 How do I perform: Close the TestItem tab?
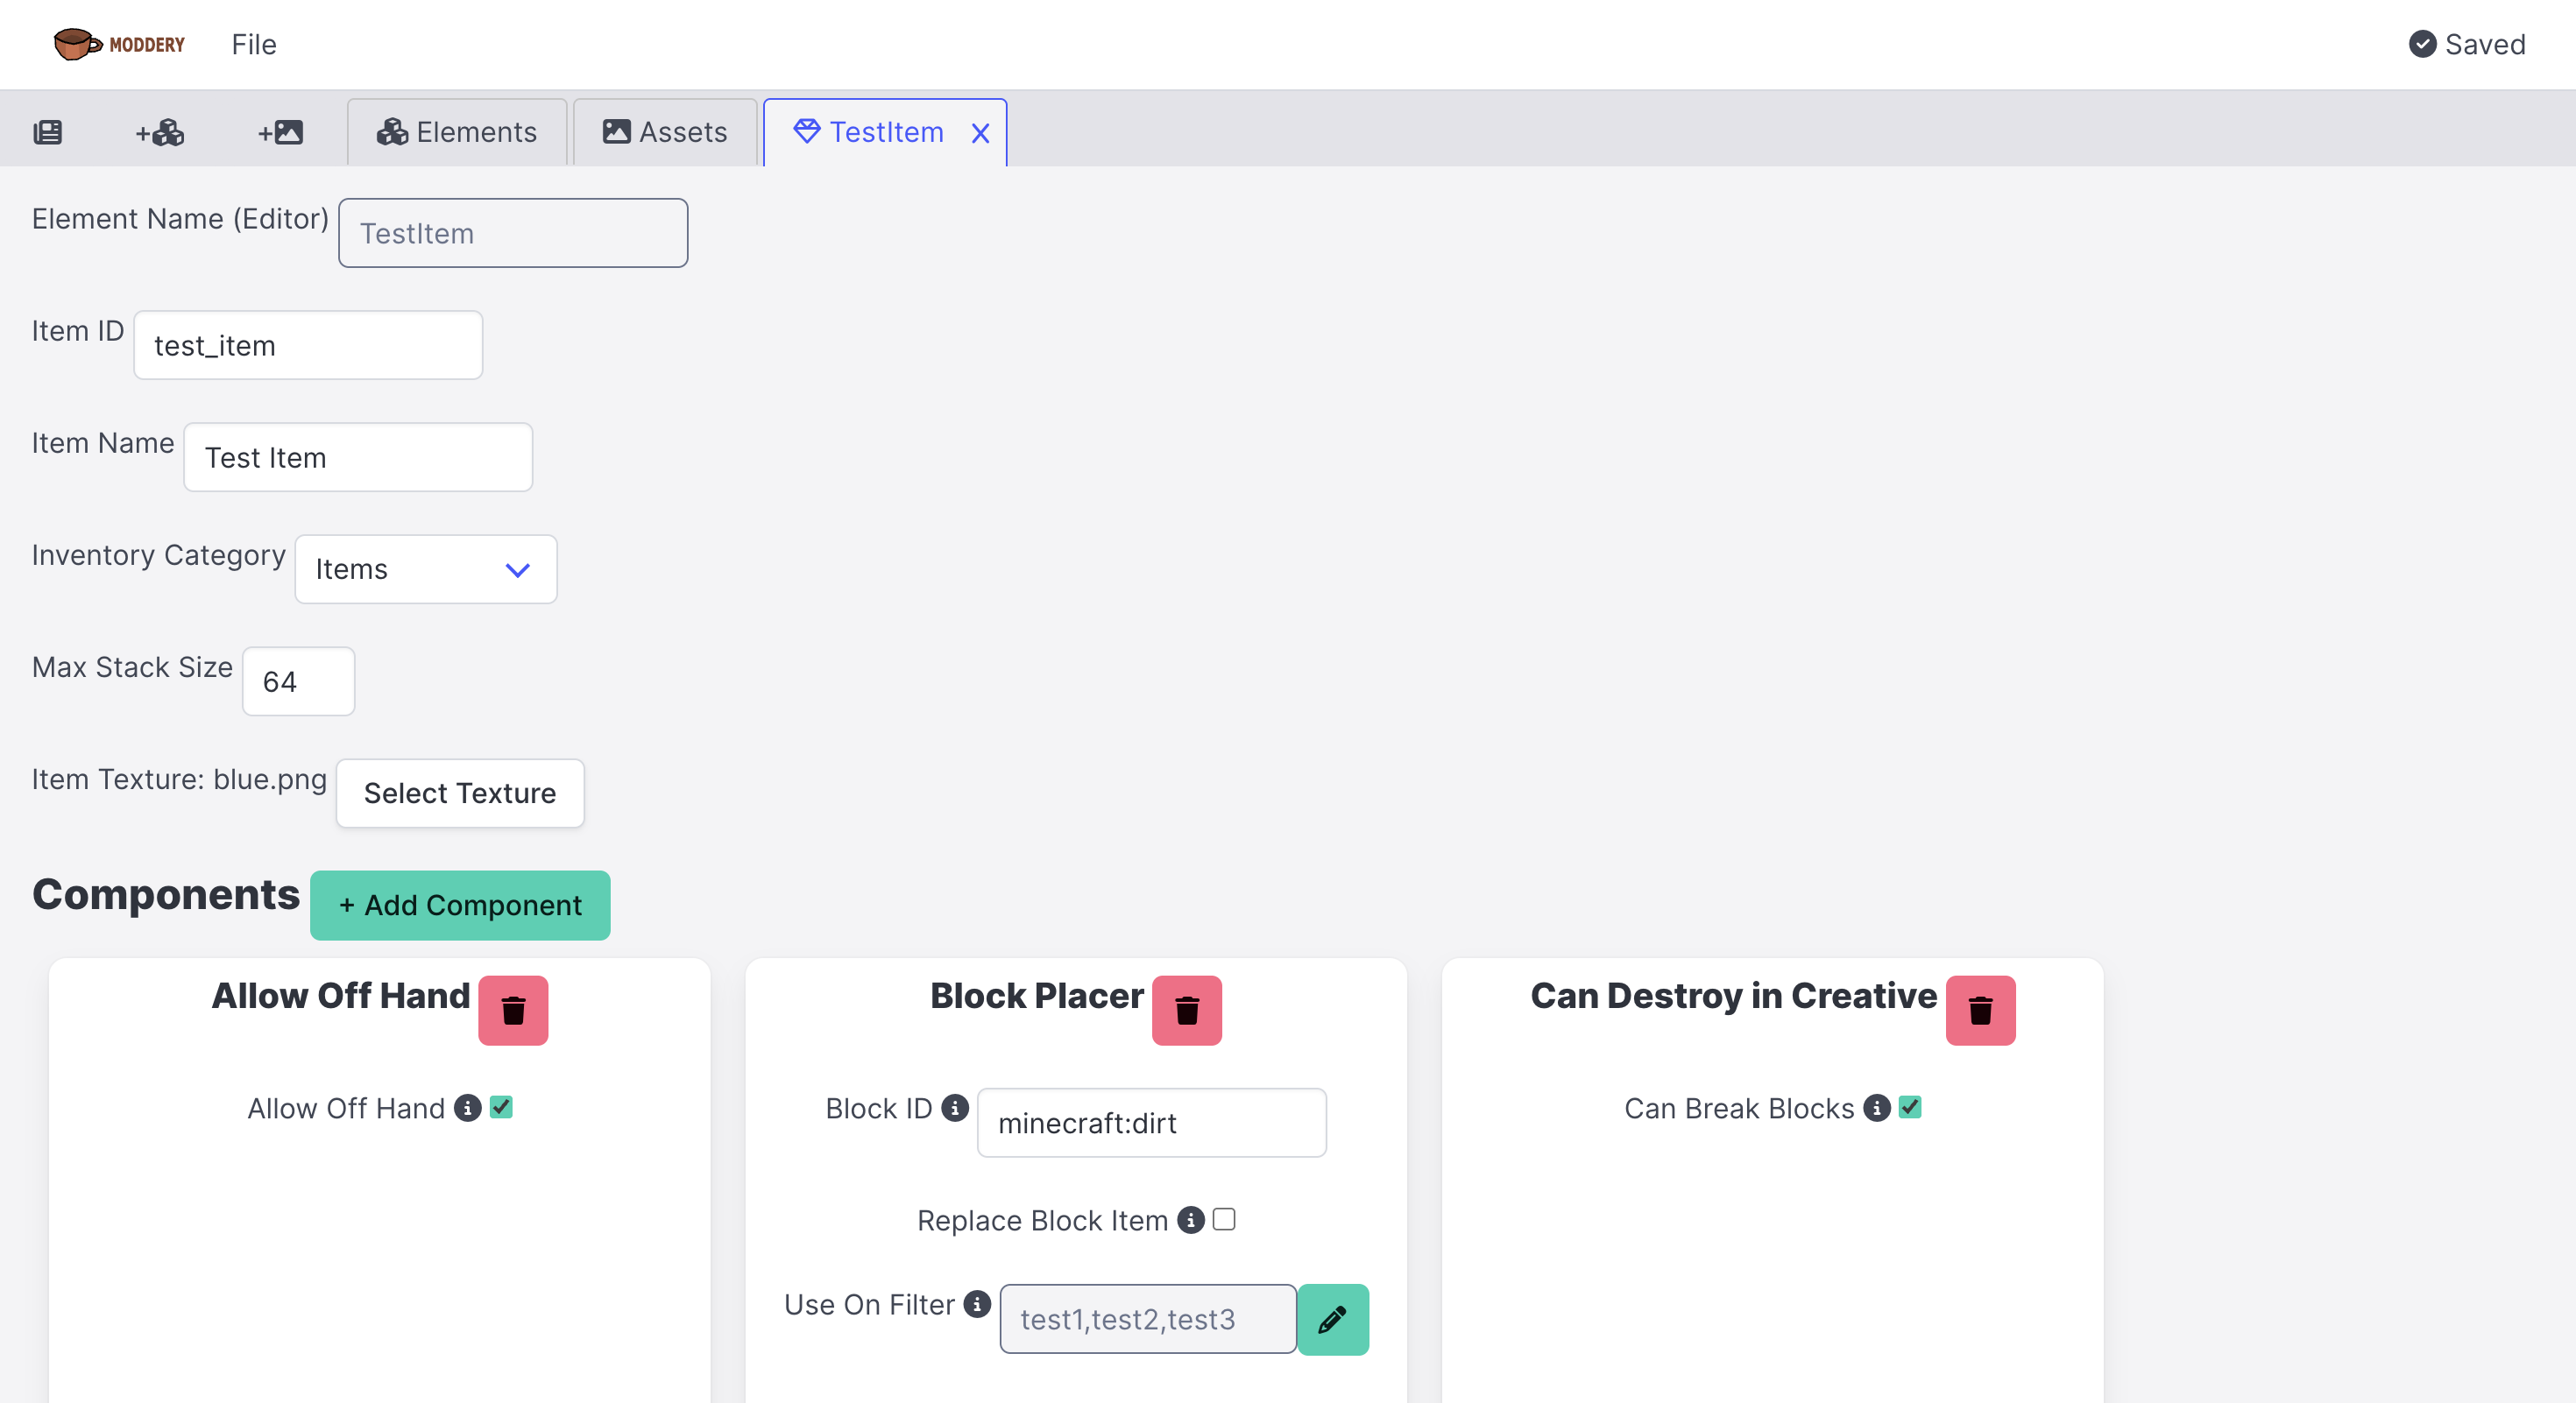click(x=980, y=133)
